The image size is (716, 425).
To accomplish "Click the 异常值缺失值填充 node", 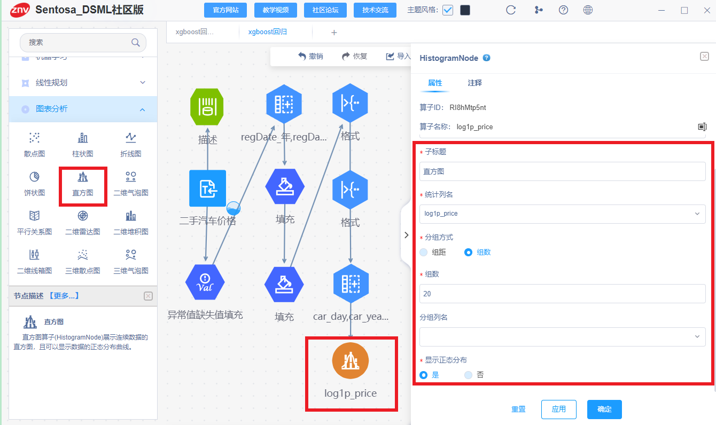I will (205, 282).
